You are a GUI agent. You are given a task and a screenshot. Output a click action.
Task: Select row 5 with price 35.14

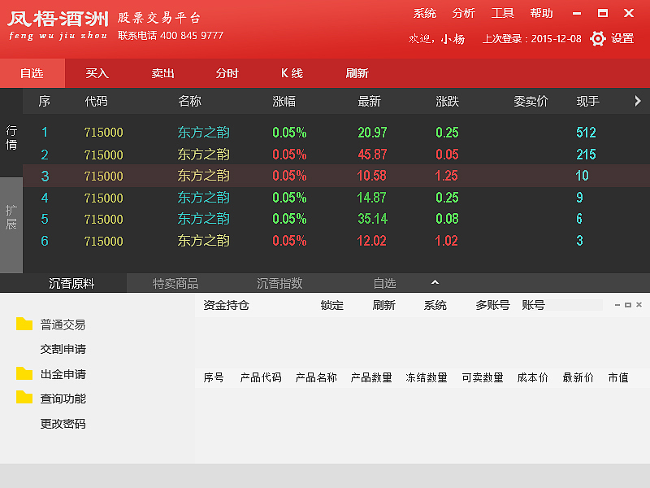pyautogui.click(x=336, y=219)
